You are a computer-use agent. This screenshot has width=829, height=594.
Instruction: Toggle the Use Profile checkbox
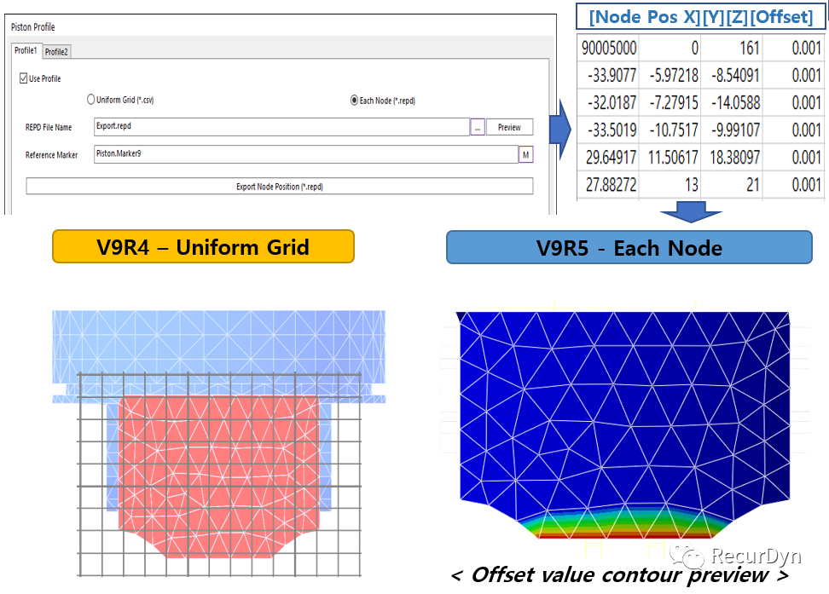23,78
